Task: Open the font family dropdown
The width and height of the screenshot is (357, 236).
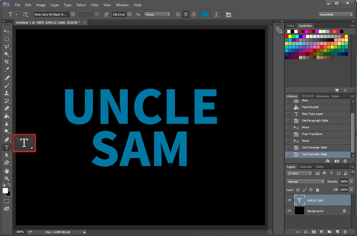Action: [73, 14]
